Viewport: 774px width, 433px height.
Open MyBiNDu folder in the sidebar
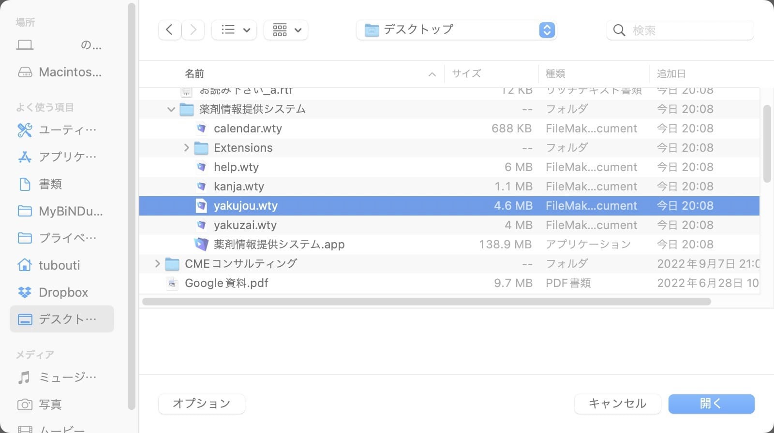pyautogui.click(x=61, y=211)
